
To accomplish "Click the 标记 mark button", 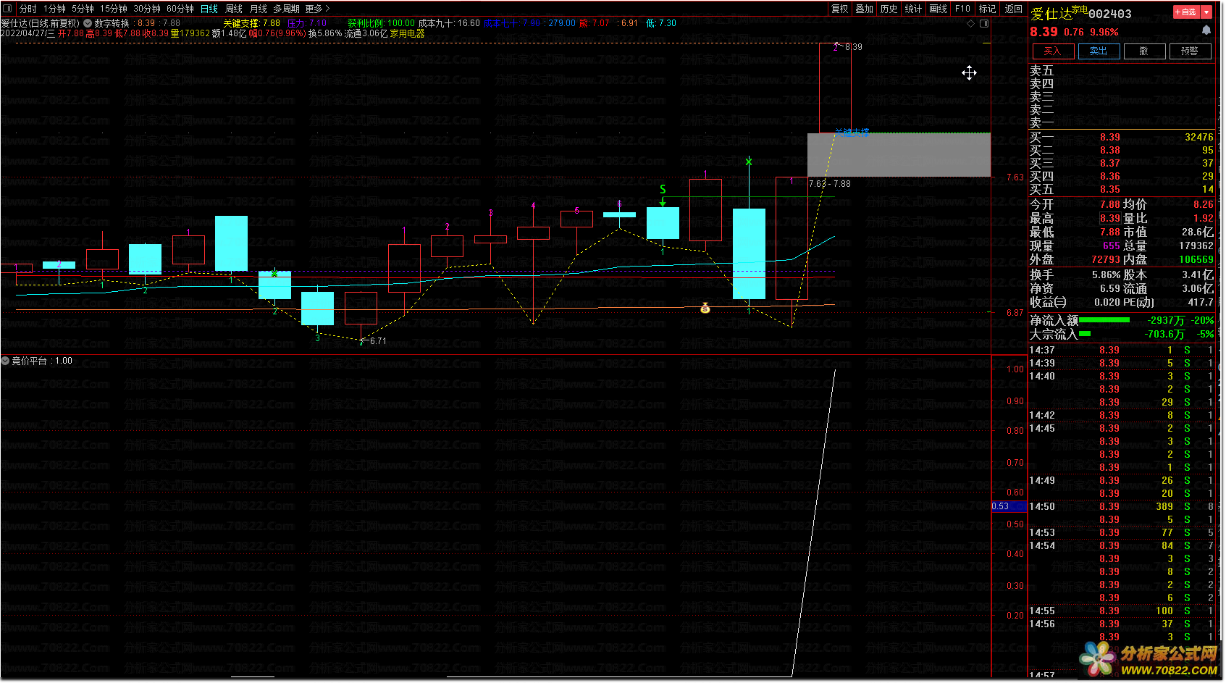I will [x=988, y=9].
